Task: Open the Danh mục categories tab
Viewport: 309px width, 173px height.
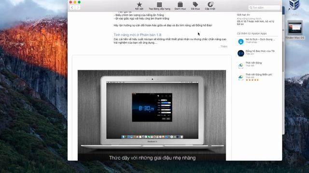Action: click(180, 6)
